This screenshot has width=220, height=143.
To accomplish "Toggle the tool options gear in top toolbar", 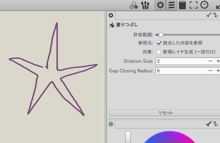I will tap(160, 5).
